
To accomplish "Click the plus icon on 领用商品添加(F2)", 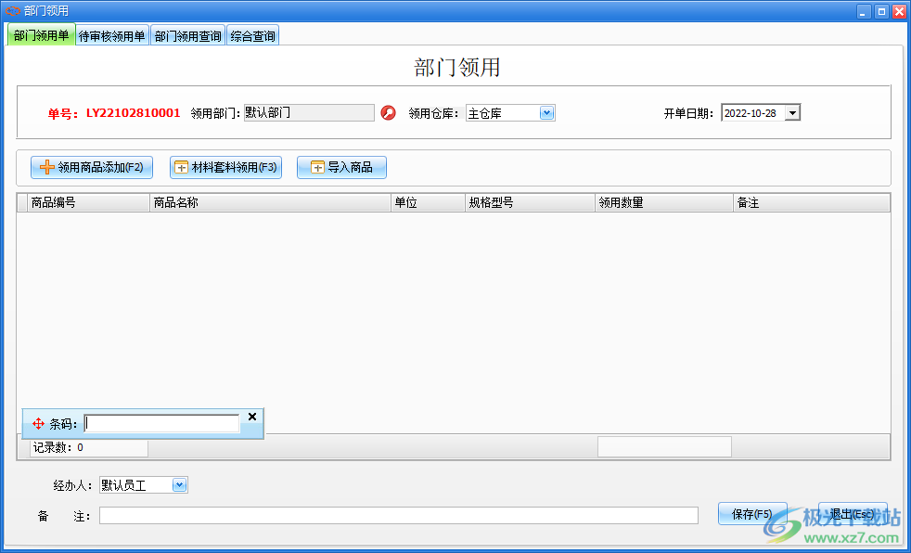I will 47,167.
